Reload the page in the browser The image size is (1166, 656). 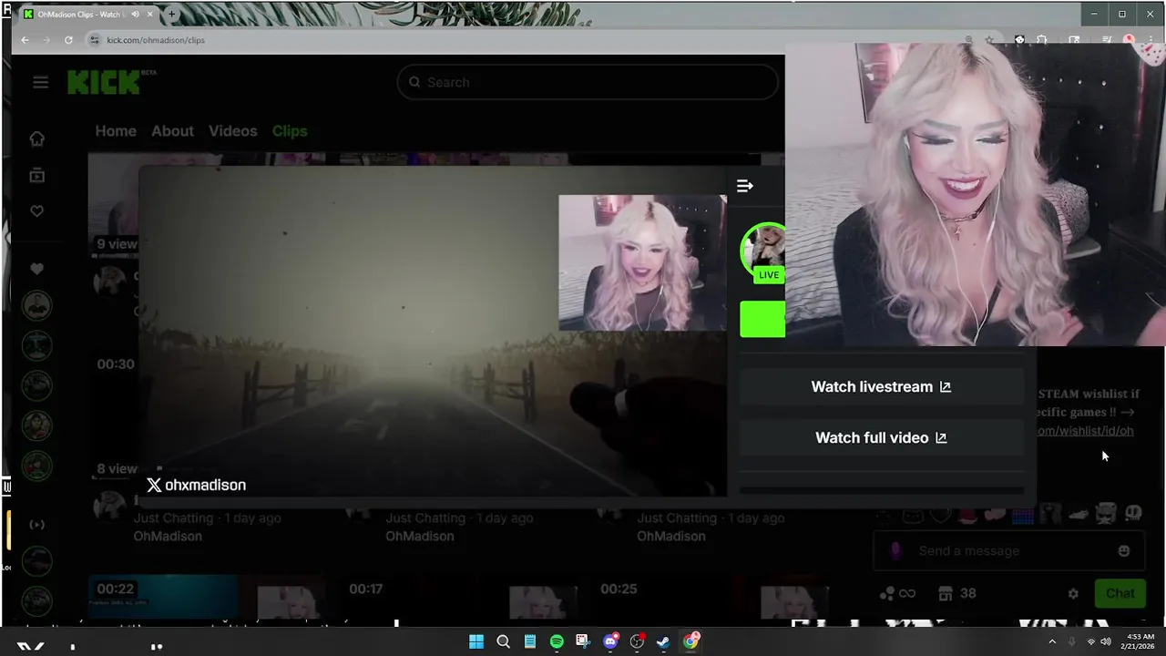68,40
